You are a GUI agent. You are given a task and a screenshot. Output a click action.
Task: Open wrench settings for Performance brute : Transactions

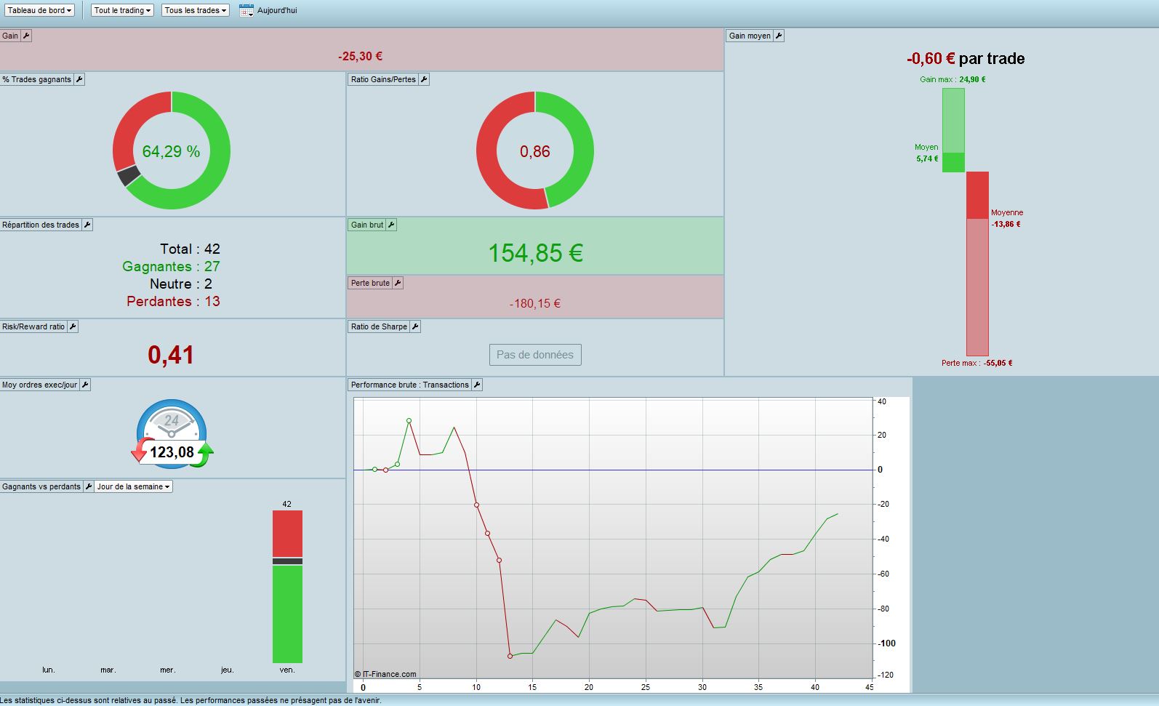(477, 385)
